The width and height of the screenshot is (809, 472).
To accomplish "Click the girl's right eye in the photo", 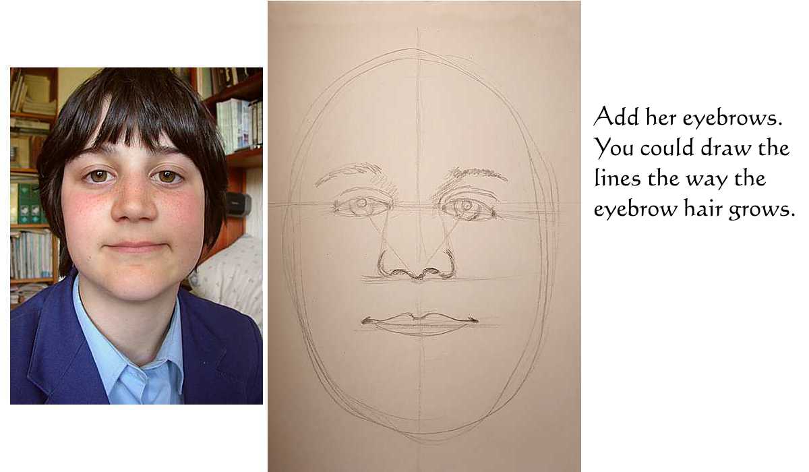I will pos(167,177).
